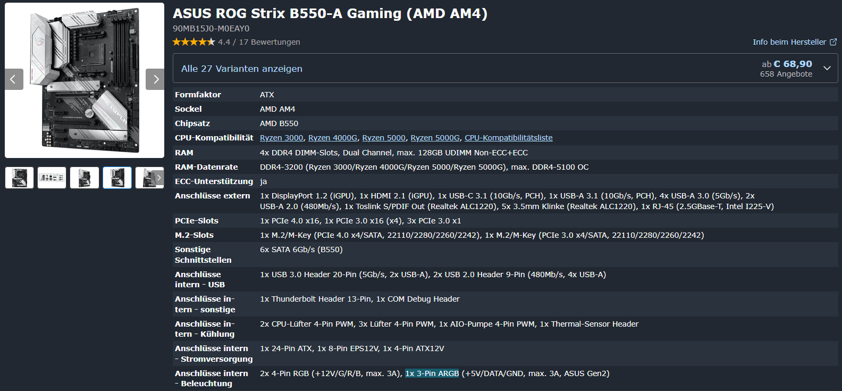842x391 pixels.
Task: Expand Alle 27 Varianten anzeigen
Action: 242,69
